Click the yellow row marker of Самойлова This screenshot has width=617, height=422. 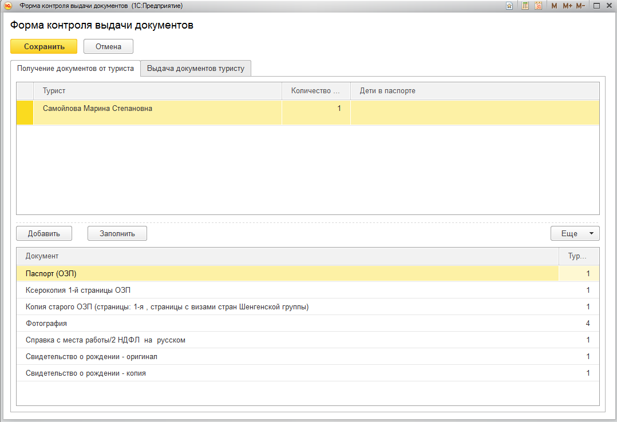[x=25, y=113]
